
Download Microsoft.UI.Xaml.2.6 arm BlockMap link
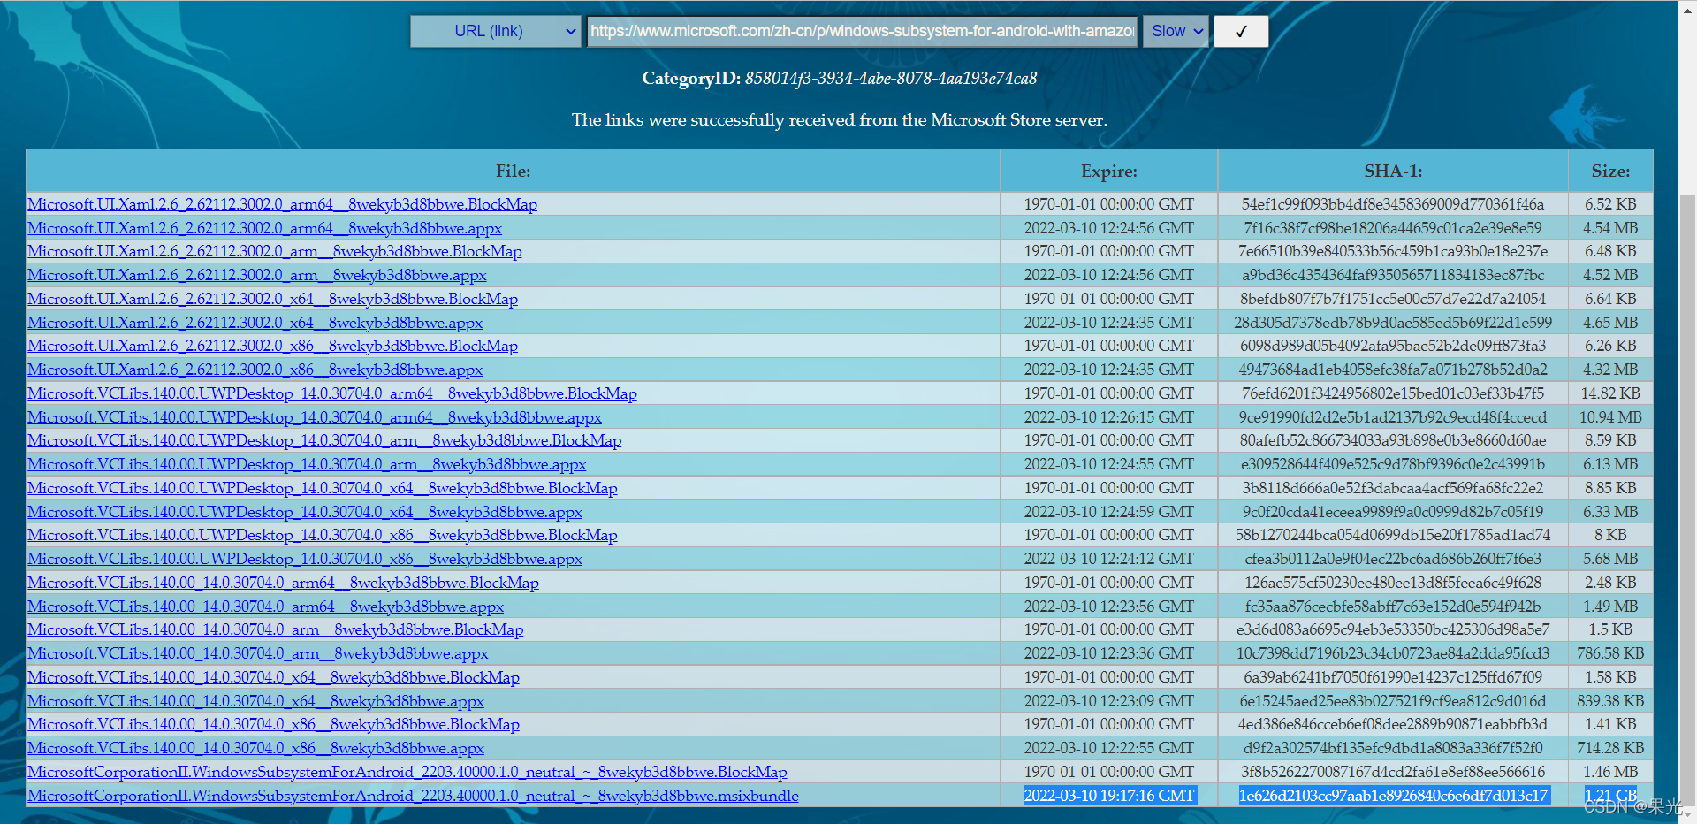275,251
